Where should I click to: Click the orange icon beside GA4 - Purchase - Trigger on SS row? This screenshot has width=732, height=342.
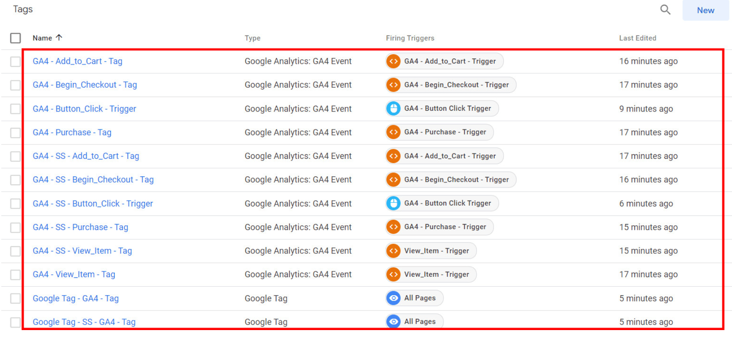click(x=393, y=227)
